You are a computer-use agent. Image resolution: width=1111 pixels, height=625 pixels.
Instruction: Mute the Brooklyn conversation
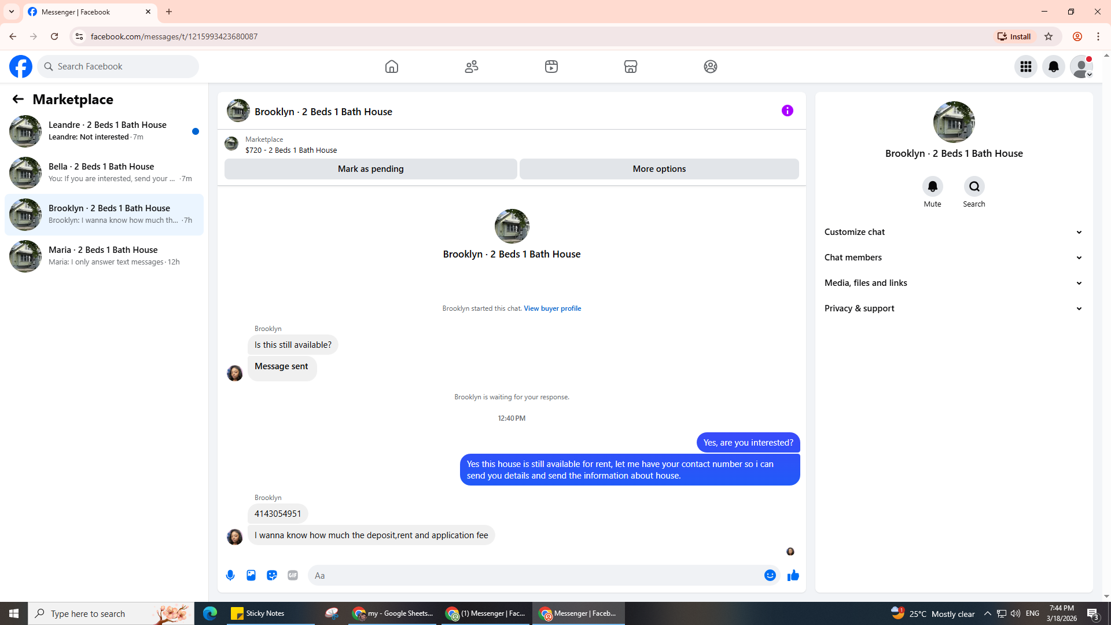(932, 187)
